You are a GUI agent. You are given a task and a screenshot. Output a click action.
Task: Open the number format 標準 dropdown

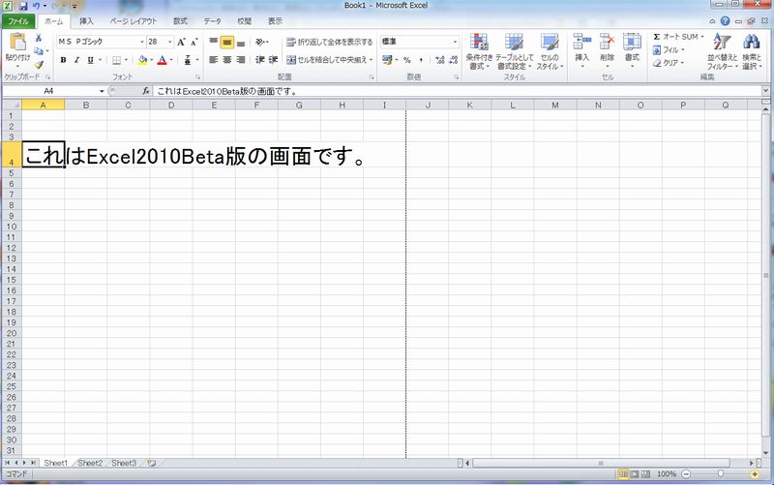click(455, 42)
